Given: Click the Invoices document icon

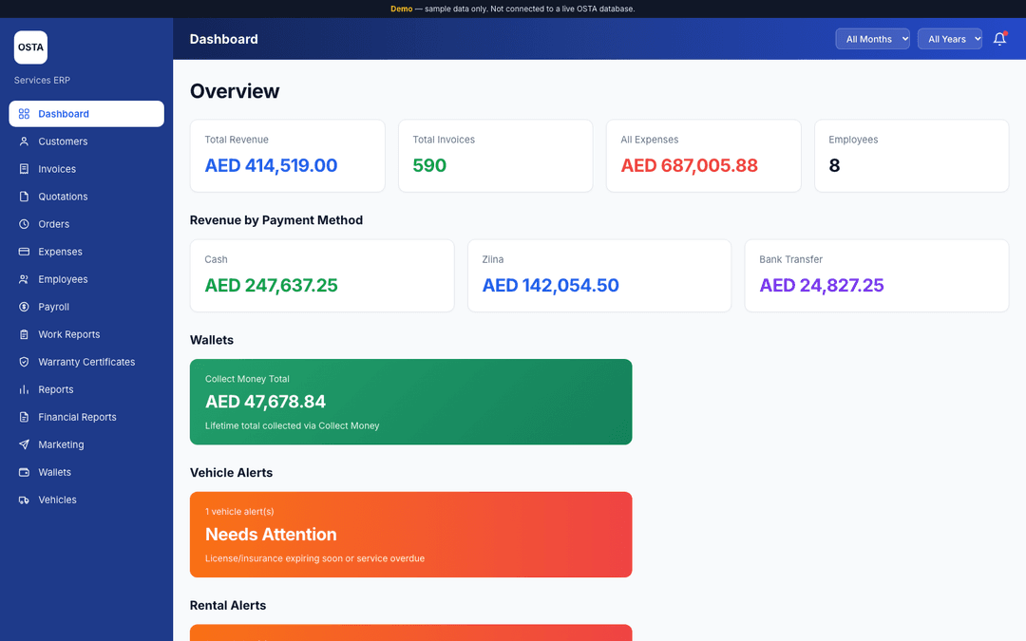Looking at the screenshot, I should click(24, 169).
